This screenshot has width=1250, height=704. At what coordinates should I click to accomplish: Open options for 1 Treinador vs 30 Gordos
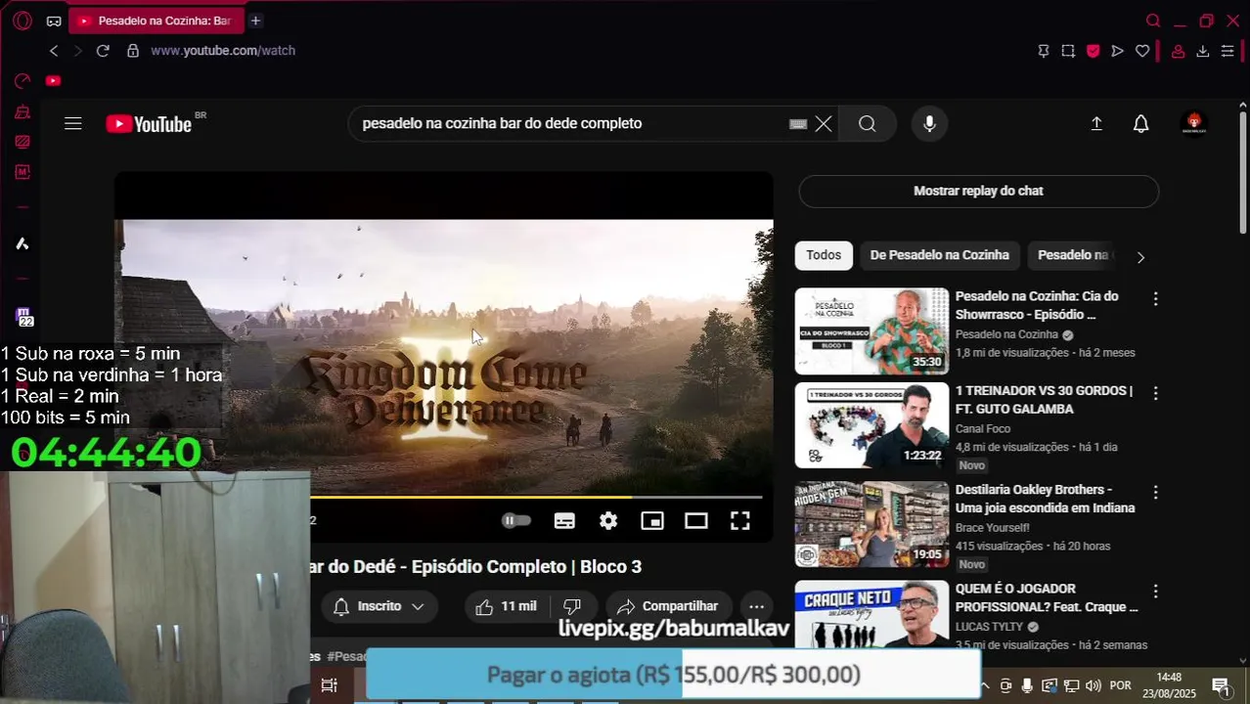[1155, 393]
